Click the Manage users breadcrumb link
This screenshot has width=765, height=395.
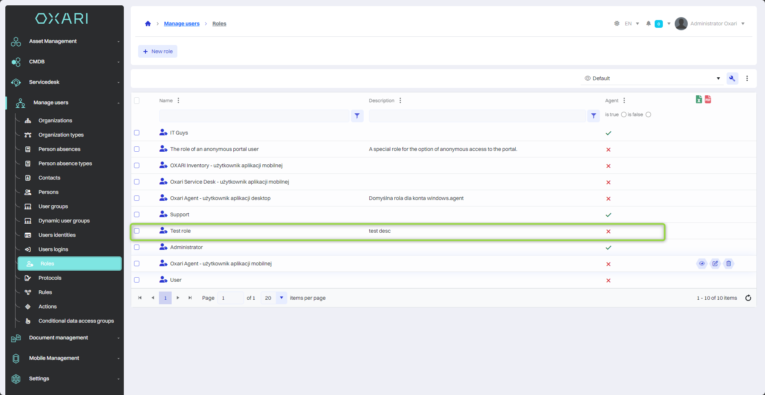(x=181, y=24)
